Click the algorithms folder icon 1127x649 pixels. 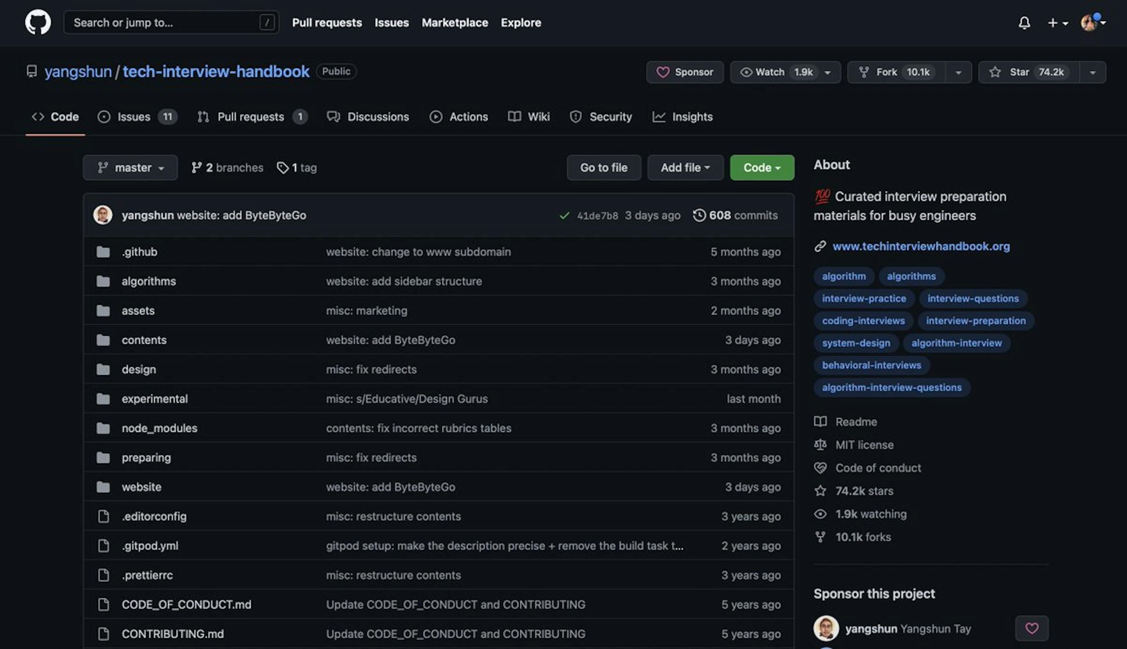103,281
